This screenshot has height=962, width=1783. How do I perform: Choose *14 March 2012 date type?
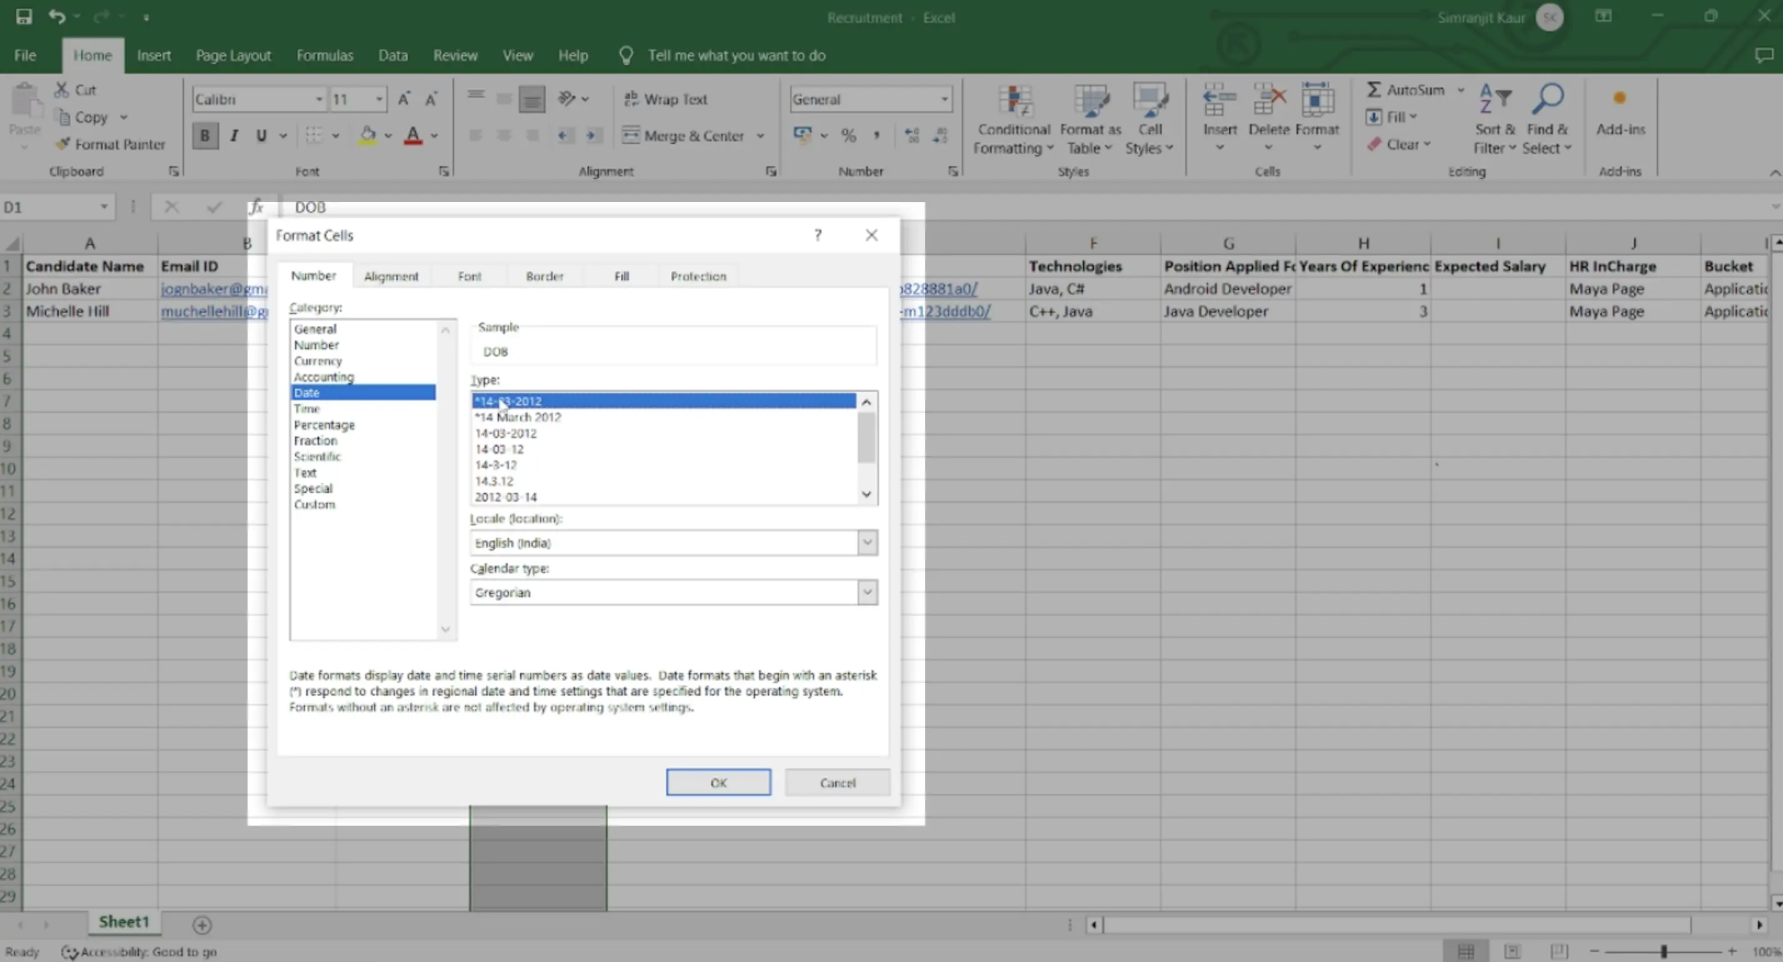518,417
